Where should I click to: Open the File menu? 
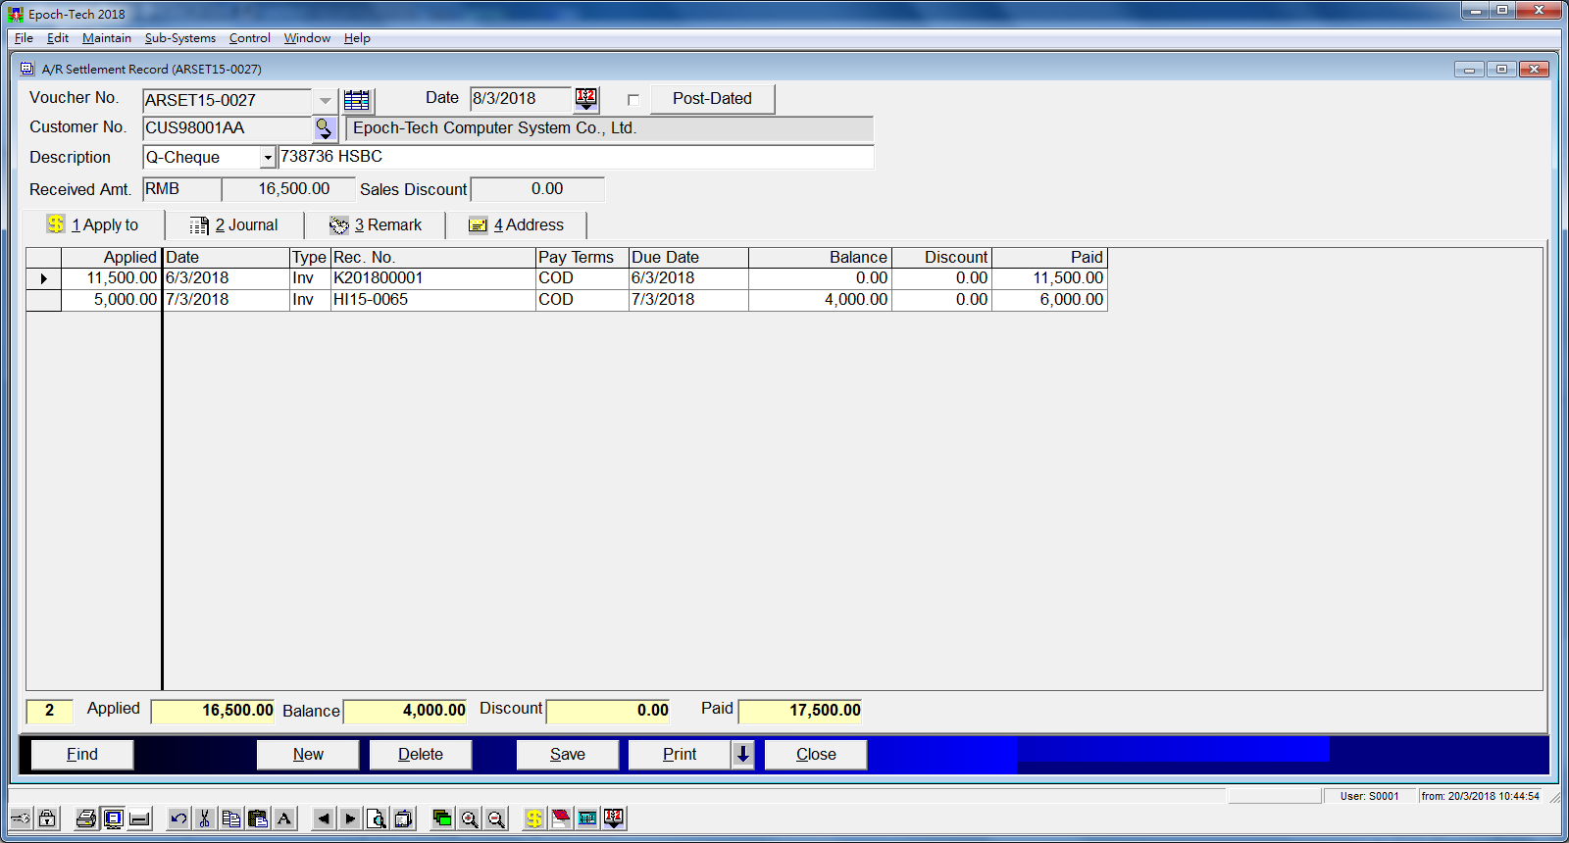24,38
